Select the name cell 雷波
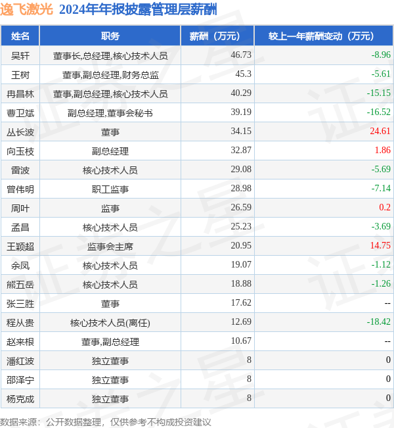This screenshot has height=428, width=394. (x=20, y=170)
